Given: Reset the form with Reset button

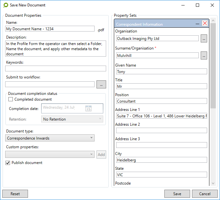Looking at the screenshot, I should click(x=15, y=194).
